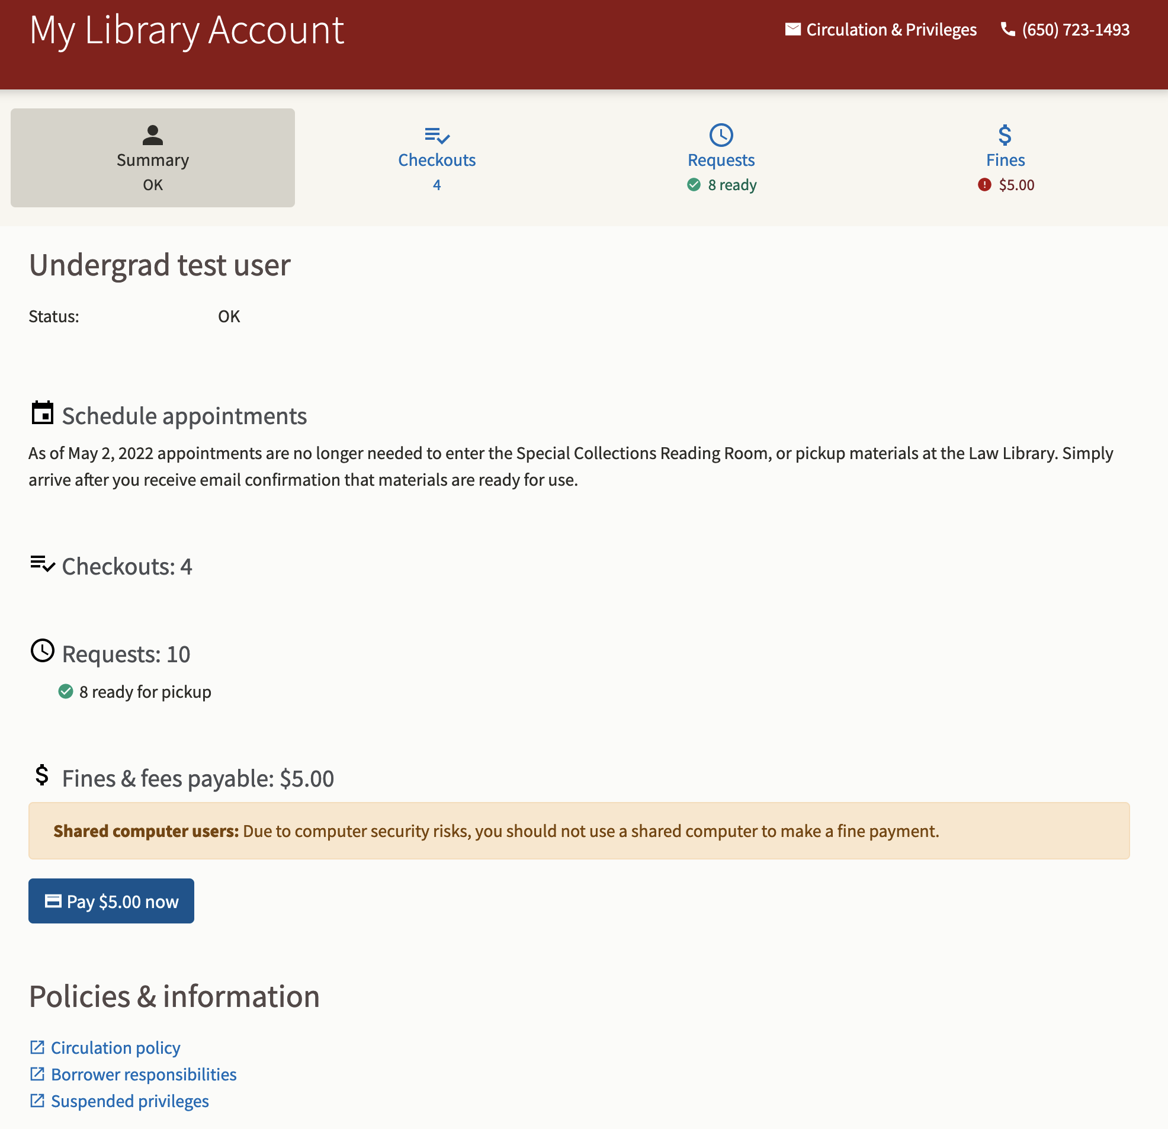
Task: Click the clock icon next to Requests: 10
Action: click(x=41, y=652)
